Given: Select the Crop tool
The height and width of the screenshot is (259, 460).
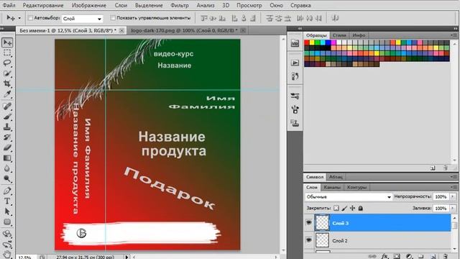Looking at the screenshot, I should tap(7, 83).
